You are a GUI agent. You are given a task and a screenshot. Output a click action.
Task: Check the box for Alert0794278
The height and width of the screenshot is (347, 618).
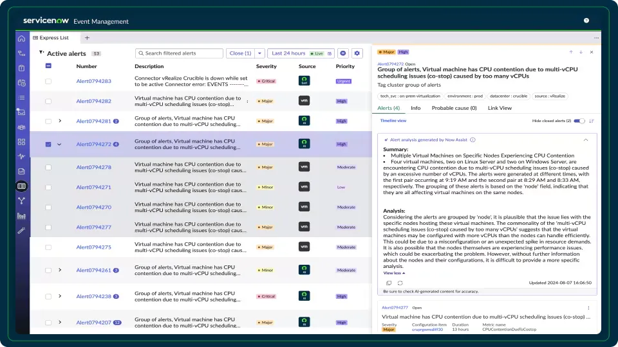pos(48,167)
